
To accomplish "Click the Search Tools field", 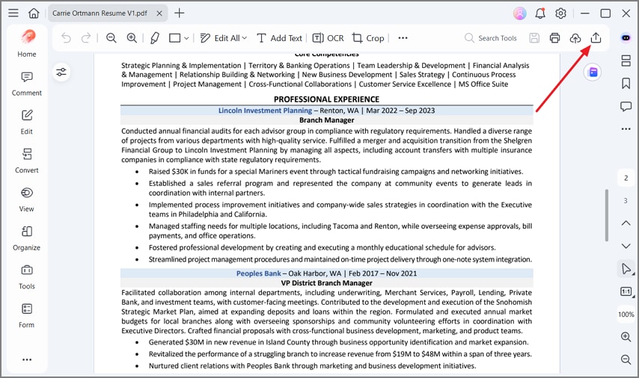I will coord(491,38).
